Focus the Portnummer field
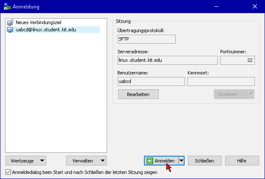Image resolution: width=265 pixels, height=179 pixels. coord(237,60)
